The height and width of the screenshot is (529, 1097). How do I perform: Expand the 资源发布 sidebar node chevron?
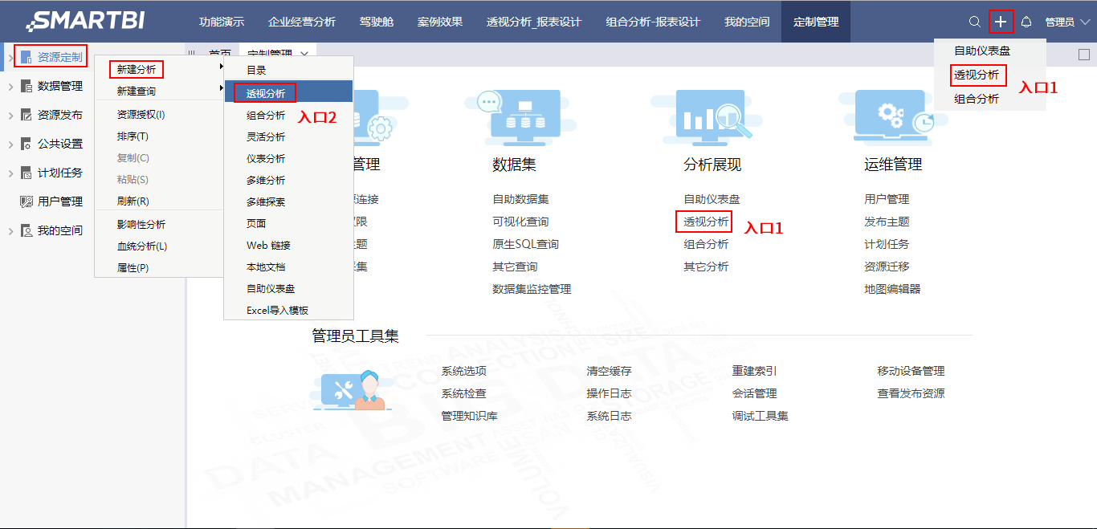point(10,115)
